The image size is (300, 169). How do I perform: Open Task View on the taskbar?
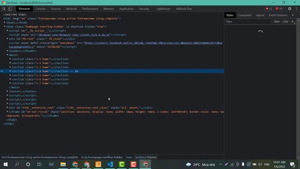[39, 164]
